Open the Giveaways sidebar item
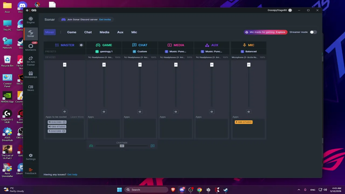The image size is (345, 194). tap(31, 75)
